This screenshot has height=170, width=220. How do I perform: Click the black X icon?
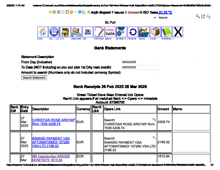pyautogui.click(x=178, y=32)
